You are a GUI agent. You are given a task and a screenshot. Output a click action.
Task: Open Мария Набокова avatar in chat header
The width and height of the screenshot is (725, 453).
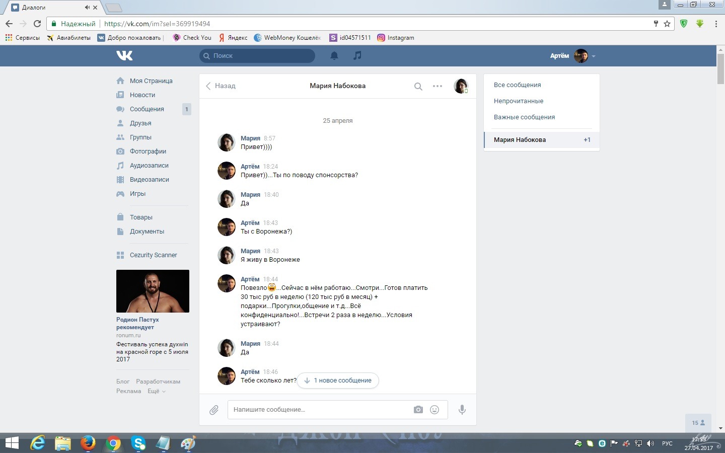pos(461,86)
